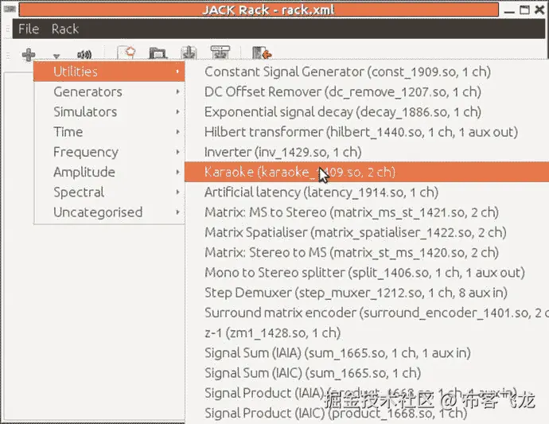Minimize the JACK Rack window

pos(509,12)
